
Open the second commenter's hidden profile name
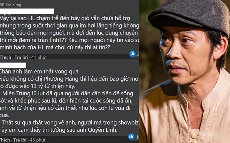[x=13, y=65]
